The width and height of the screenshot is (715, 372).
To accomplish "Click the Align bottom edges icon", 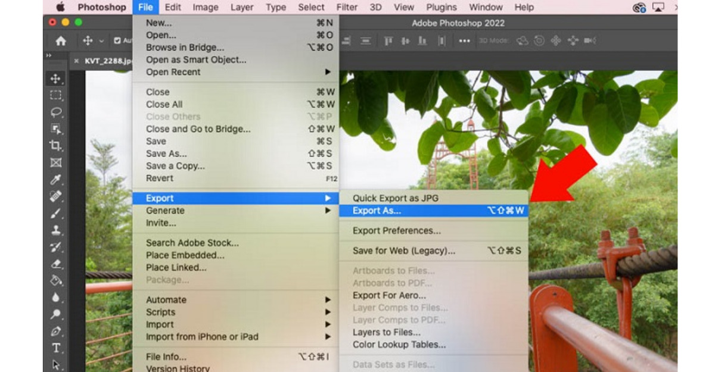I will 422,41.
